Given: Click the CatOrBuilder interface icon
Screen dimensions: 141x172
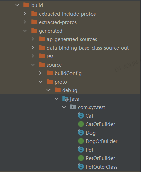Looking at the screenshot, I should tap(81, 124).
